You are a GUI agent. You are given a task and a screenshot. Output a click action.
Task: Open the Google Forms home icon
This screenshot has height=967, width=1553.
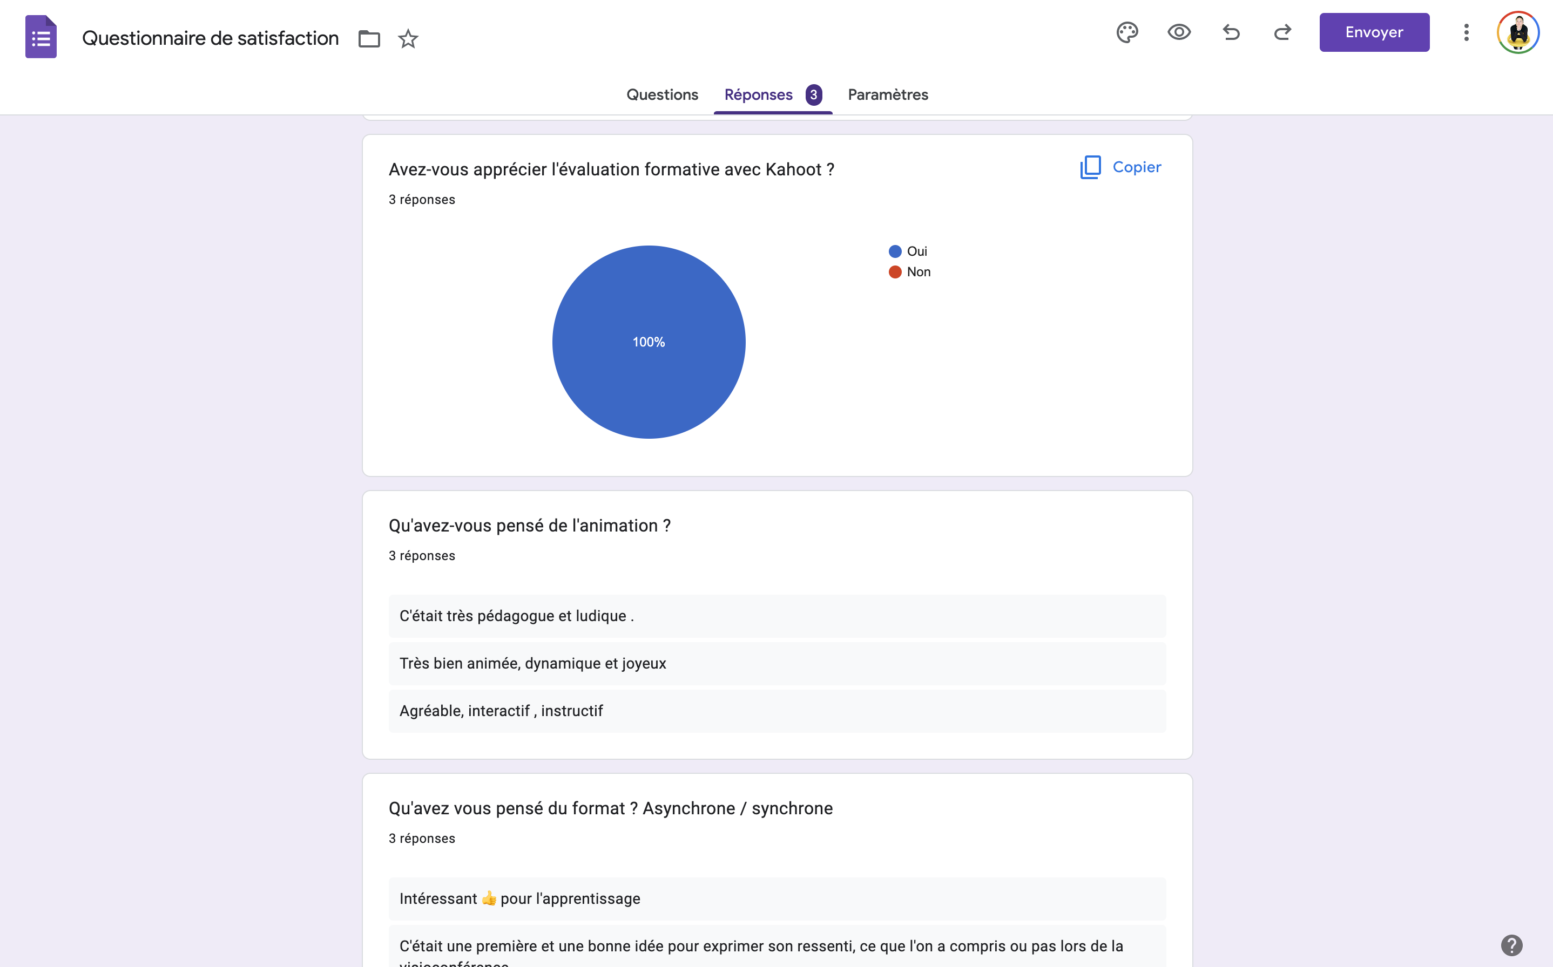point(41,37)
